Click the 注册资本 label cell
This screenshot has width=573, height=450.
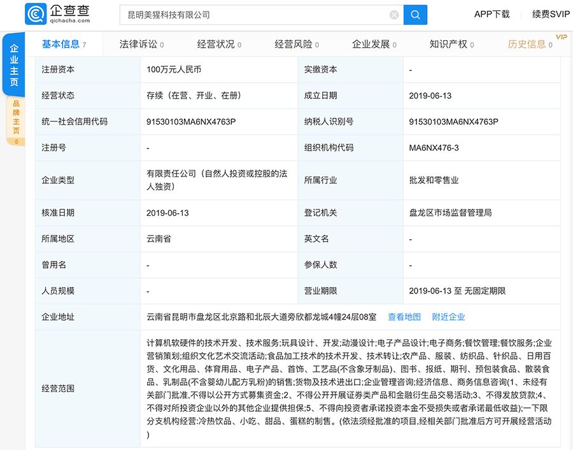87,69
